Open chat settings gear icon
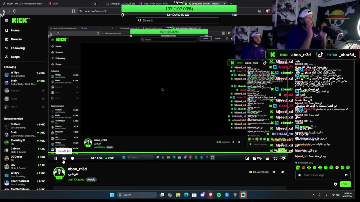Image resolution: width=360 pixels, height=202 pixels. 336,184
